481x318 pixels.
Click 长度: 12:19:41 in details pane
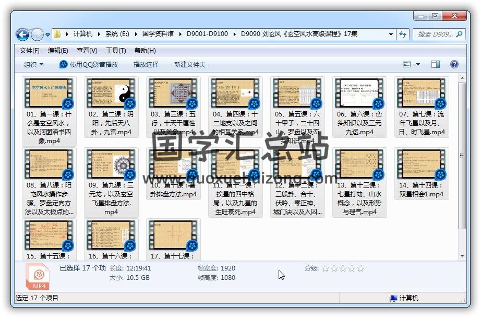(x=130, y=268)
